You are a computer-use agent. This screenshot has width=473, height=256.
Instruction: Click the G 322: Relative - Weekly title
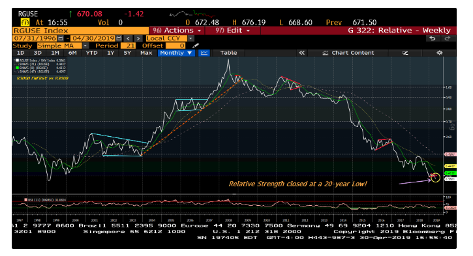399,31
